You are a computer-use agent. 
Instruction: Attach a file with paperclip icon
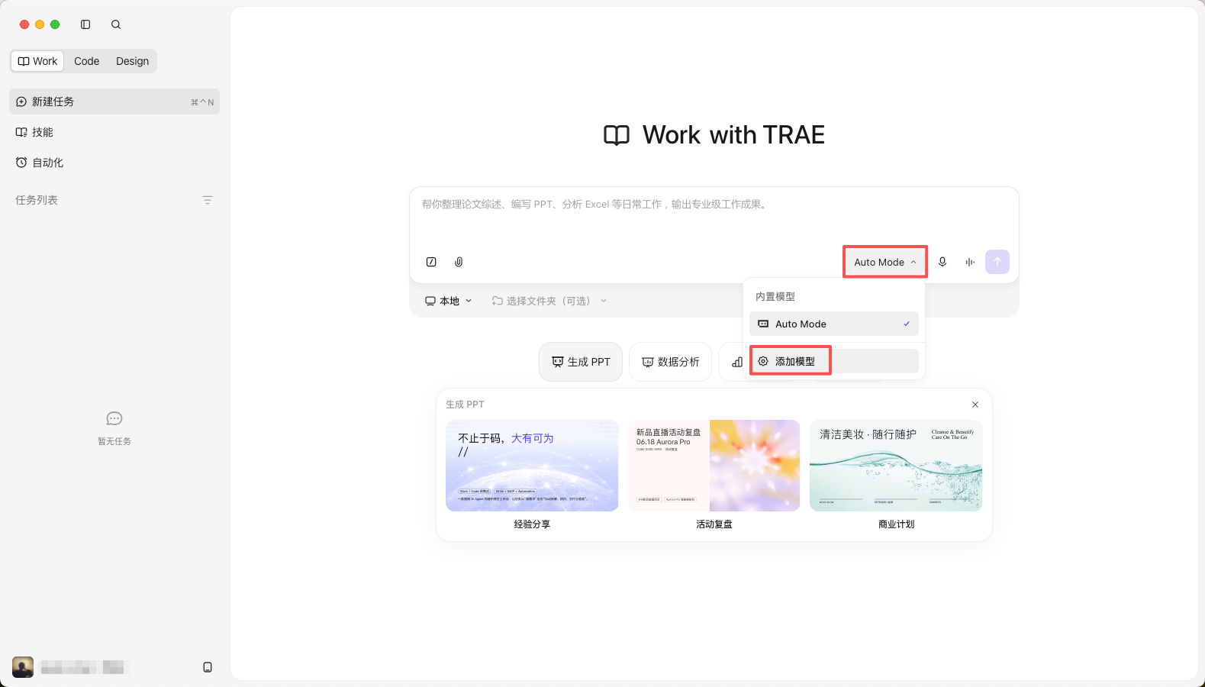tap(459, 262)
